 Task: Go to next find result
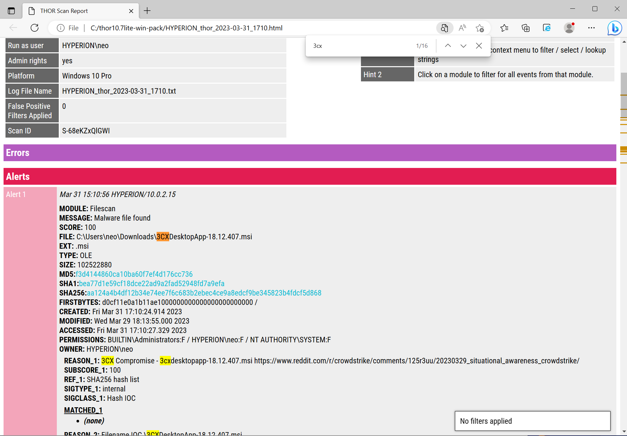[463, 46]
